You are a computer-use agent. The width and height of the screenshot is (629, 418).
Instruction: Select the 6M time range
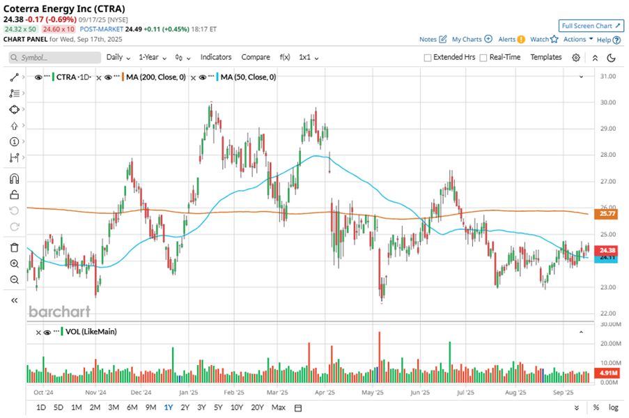132,408
